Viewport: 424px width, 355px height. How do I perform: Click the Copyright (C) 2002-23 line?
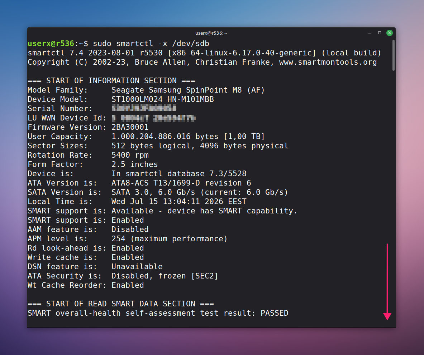point(202,62)
